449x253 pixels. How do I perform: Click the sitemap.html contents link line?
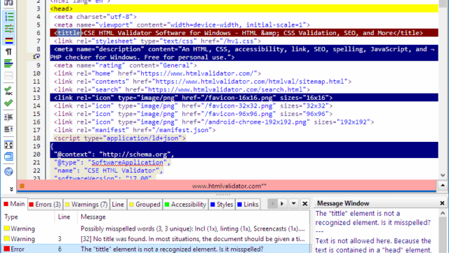coord(203,82)
